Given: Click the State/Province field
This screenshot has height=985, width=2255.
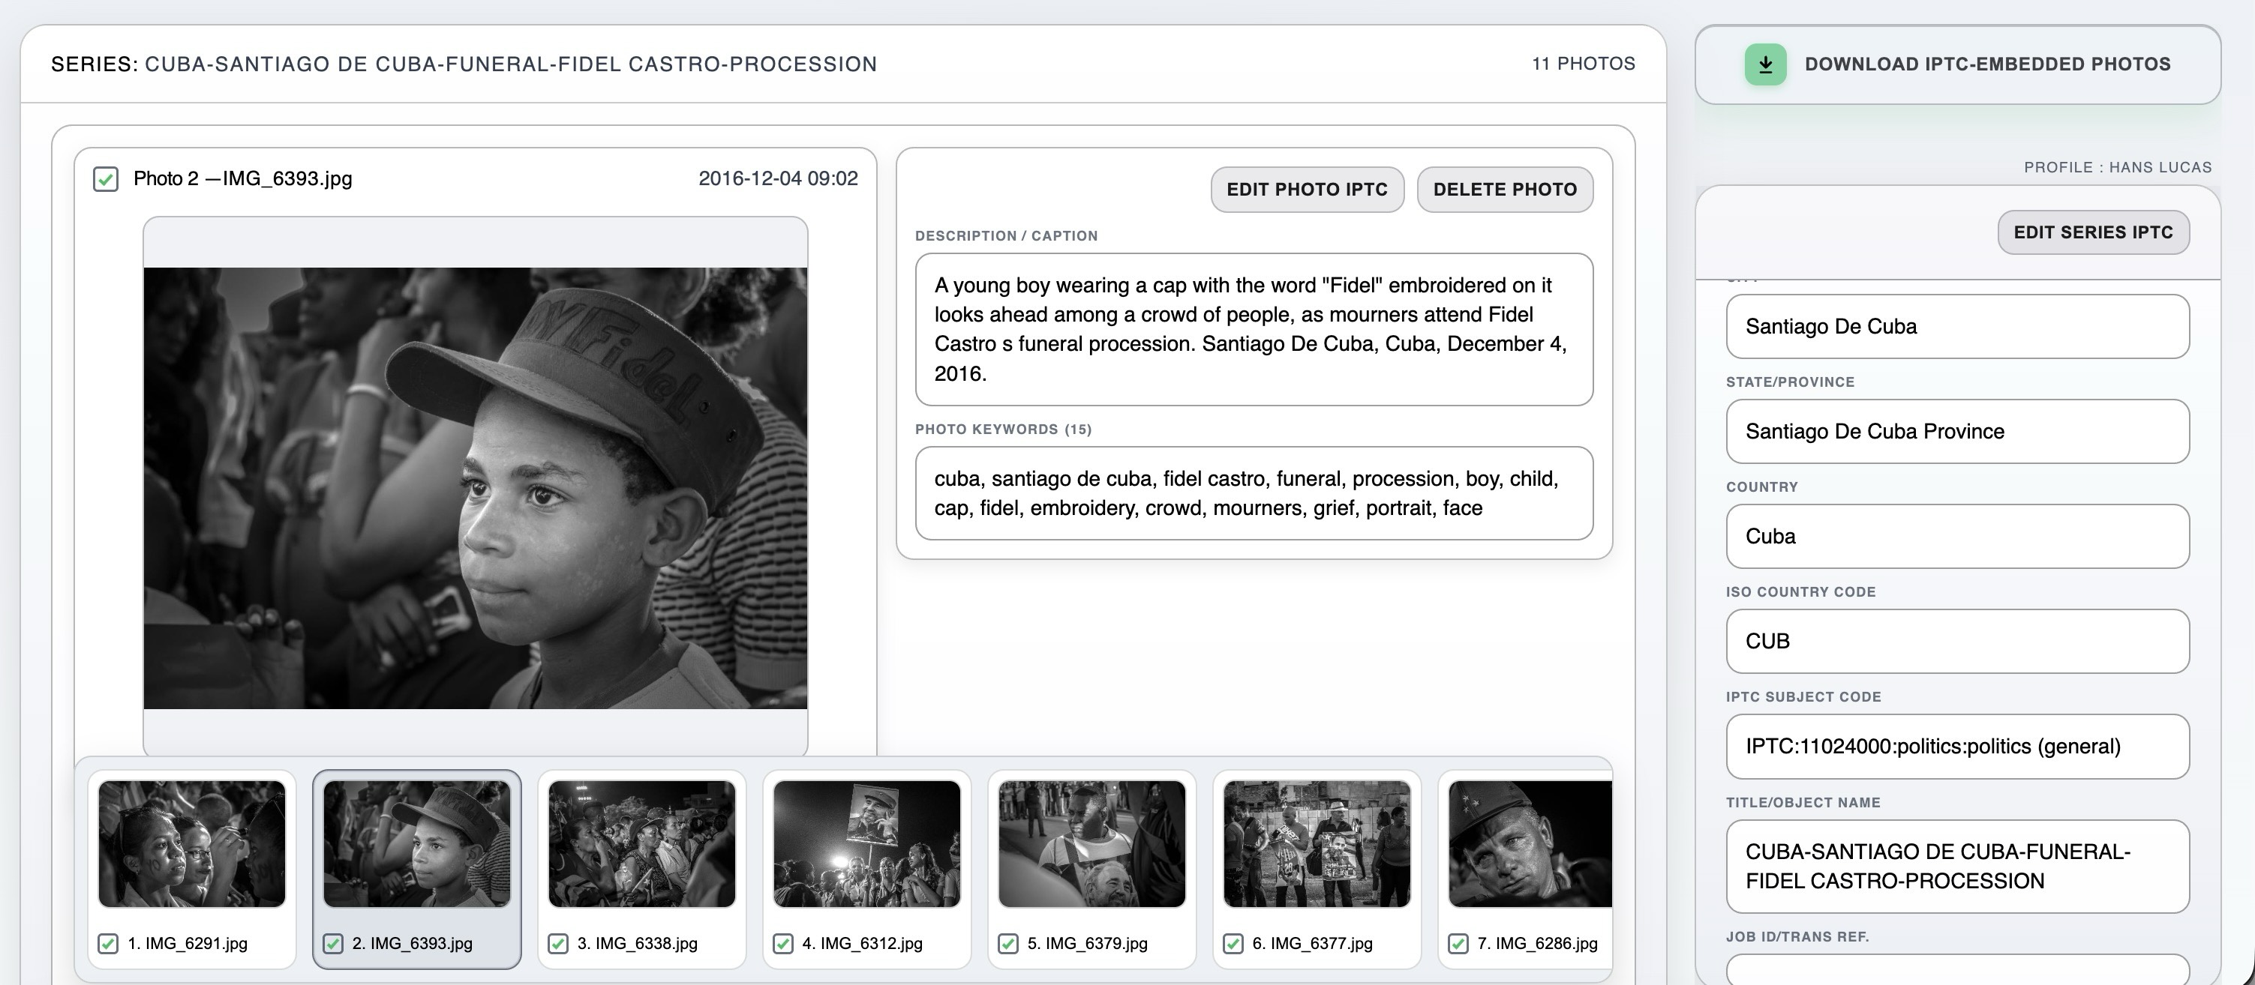Looking at the screenshot, I should coord(1956,431).
